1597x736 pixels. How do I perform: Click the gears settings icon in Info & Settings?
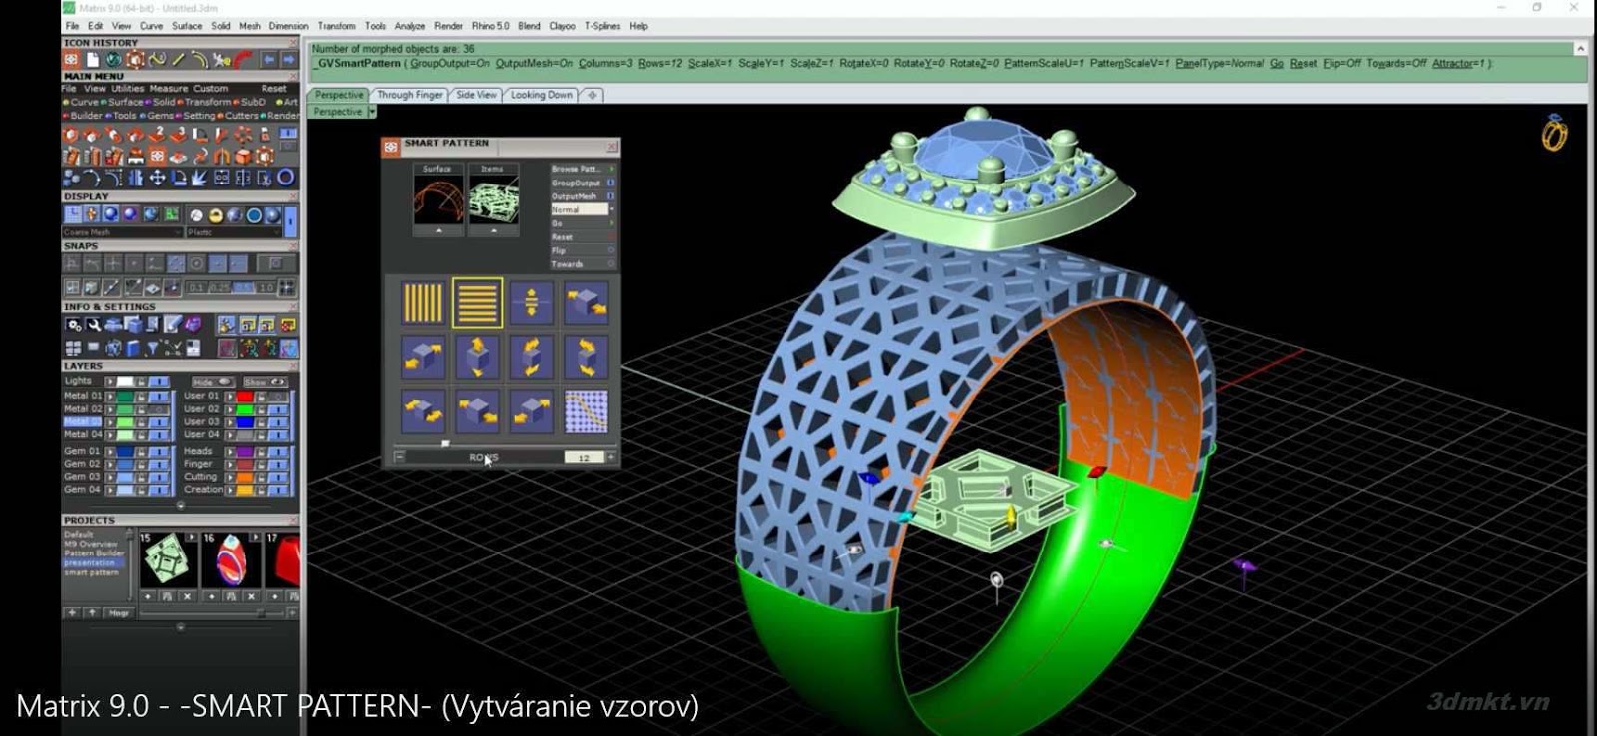click(73, 325)
